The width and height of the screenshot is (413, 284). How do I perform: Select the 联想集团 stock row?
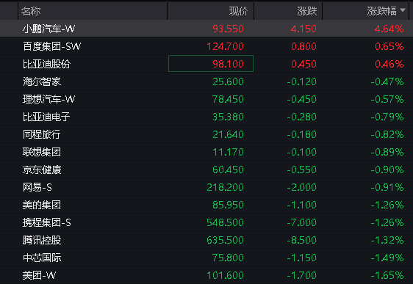coord(206,152)
